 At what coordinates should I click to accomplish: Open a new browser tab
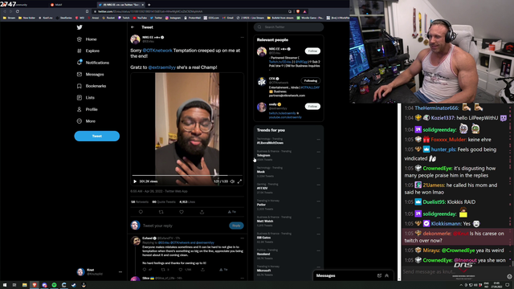click(149, 5)
